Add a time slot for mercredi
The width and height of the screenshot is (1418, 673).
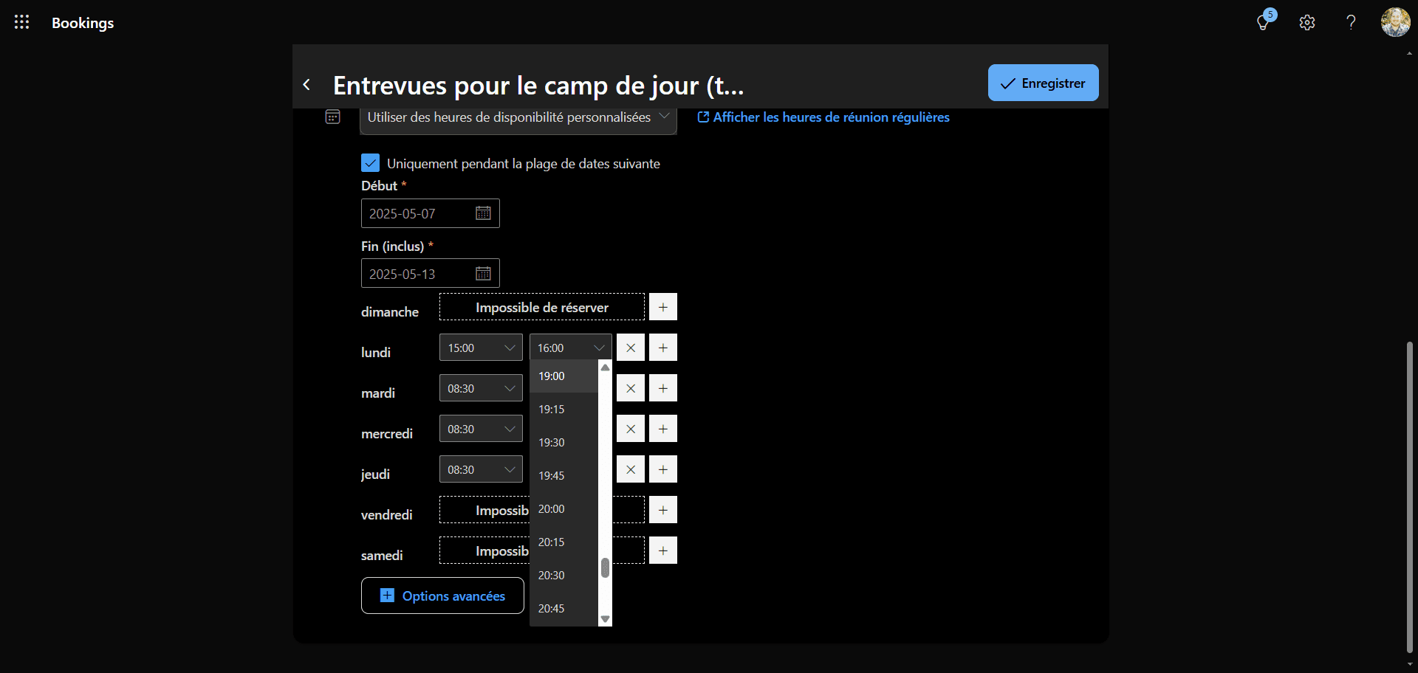pos(663,429)
